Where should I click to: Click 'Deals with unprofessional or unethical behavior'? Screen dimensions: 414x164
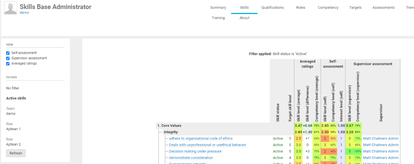tap(207, 145)
